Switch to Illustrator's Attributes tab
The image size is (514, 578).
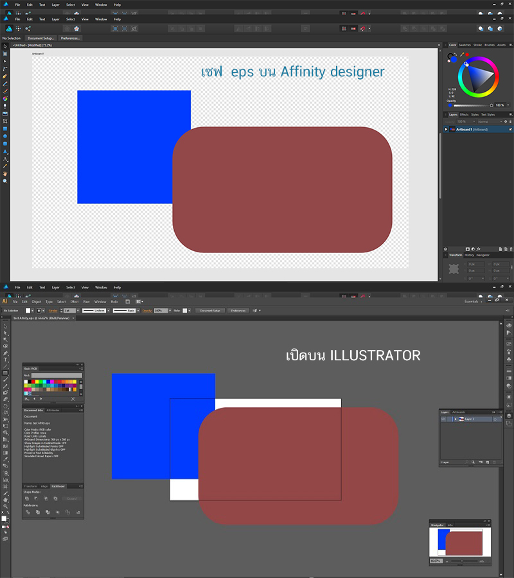[53, 410]
